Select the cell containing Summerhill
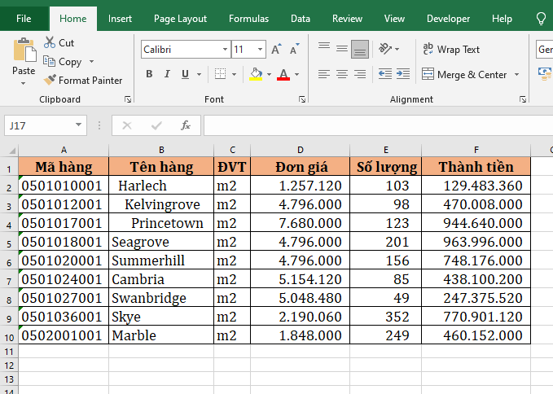Image resolution: width=553 pixels, height=394 pixels. 160,260
